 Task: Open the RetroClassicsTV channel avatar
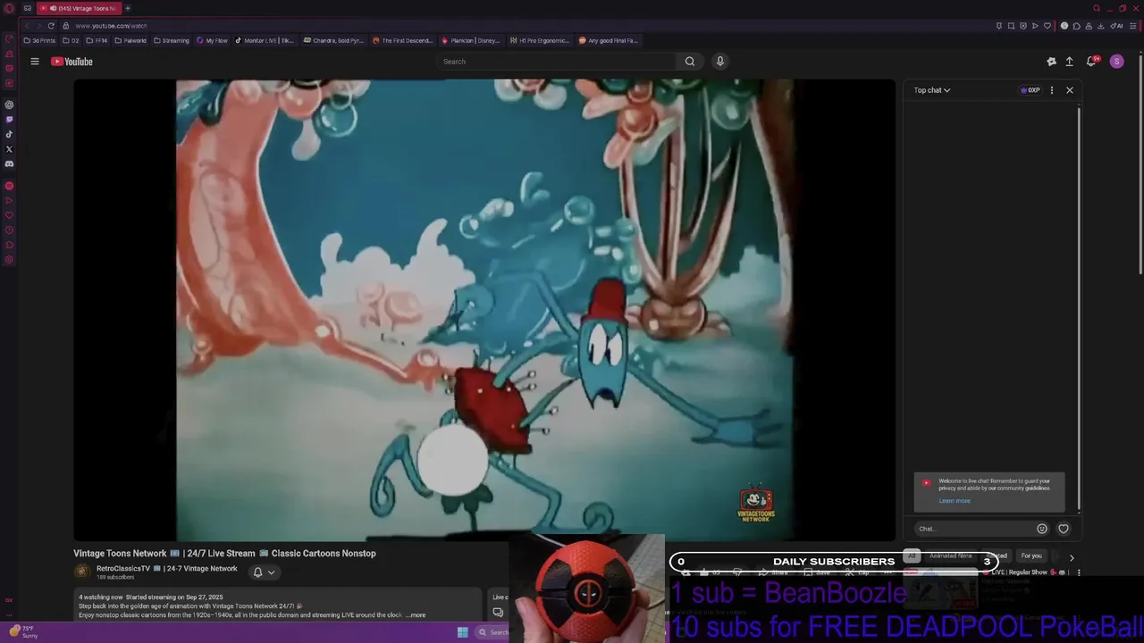[x=82, y=572]
